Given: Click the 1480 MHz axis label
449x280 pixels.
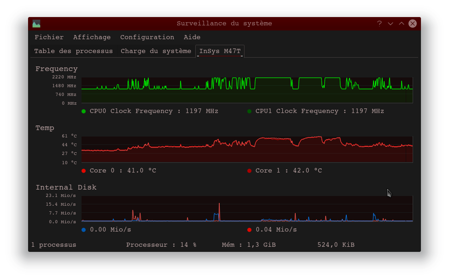Looking at the screenshot, I should (64, 86).
